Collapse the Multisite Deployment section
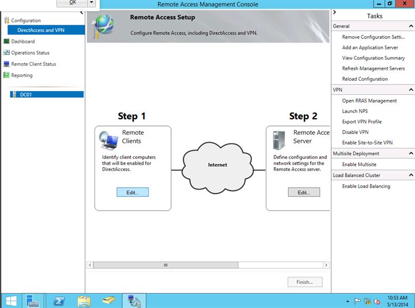415x308 pixels. (x=411, y=153)
